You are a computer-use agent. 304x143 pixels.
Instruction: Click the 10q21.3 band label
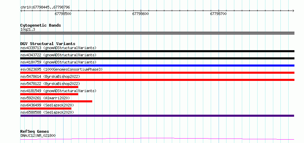pyautogui.click(x=28, y=30)
